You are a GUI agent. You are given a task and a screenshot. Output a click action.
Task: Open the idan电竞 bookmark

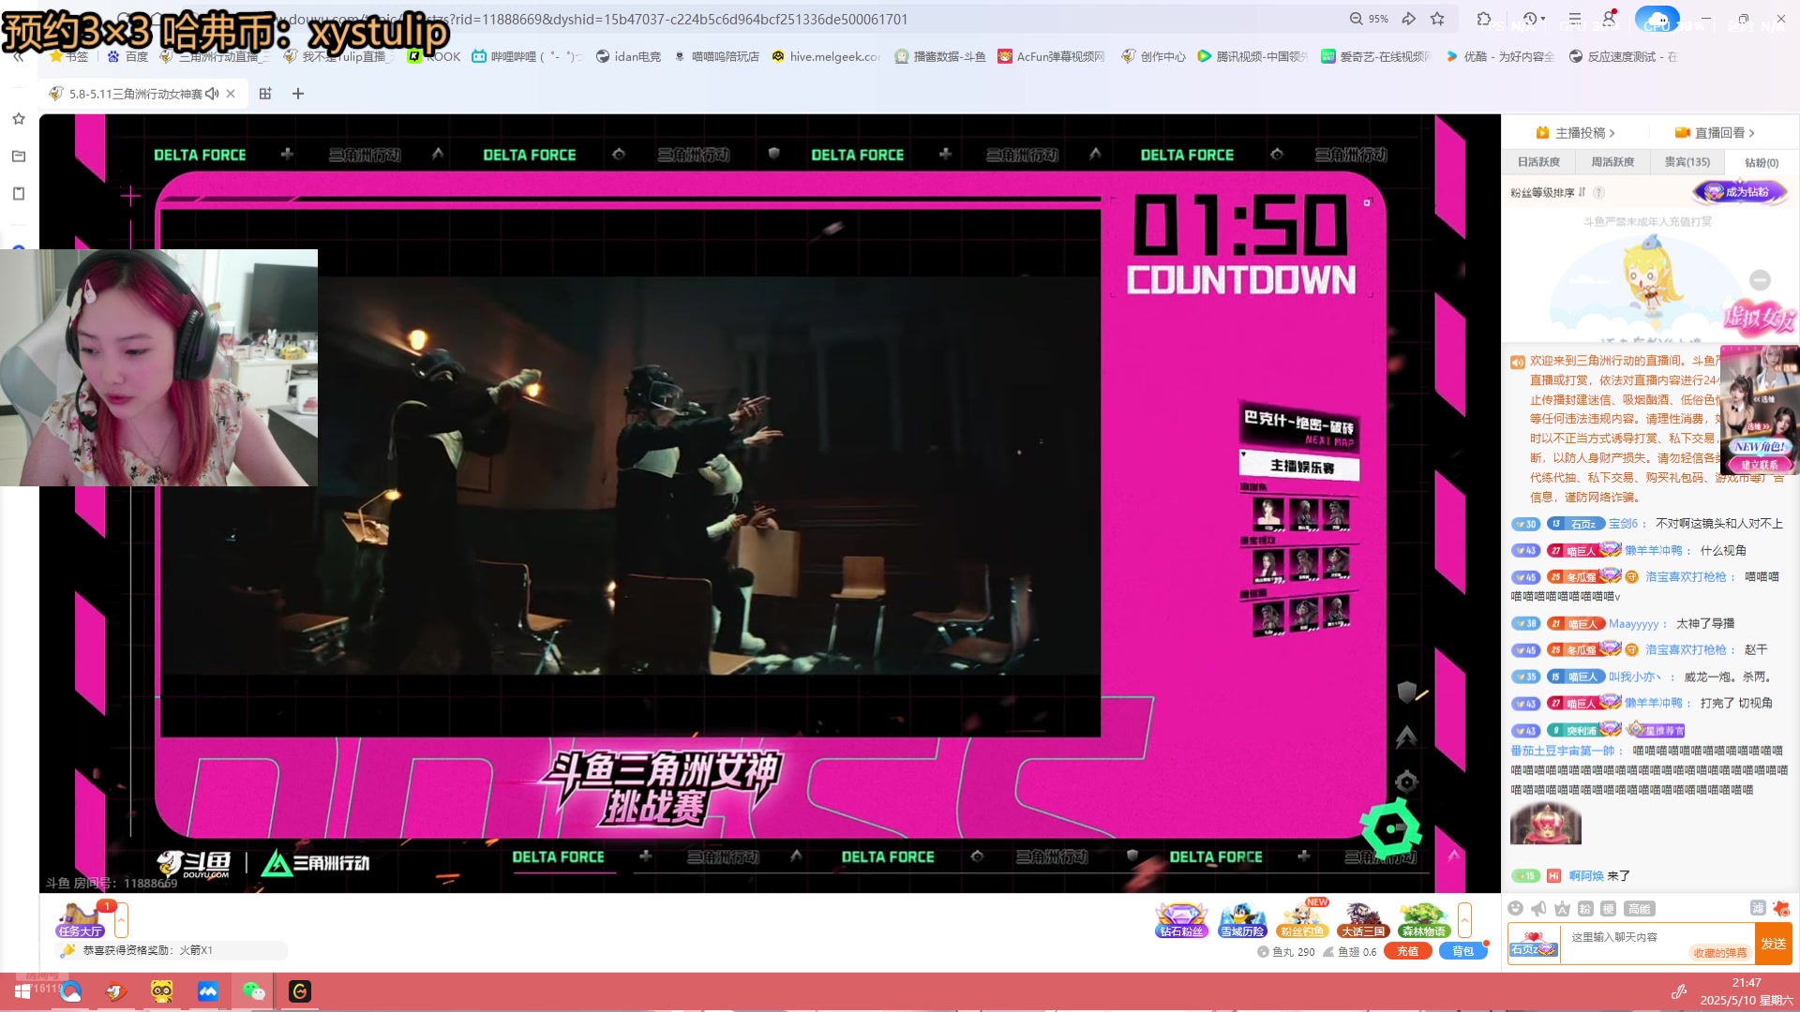(x=628, y=56)
